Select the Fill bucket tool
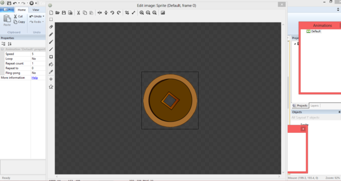 51,64
